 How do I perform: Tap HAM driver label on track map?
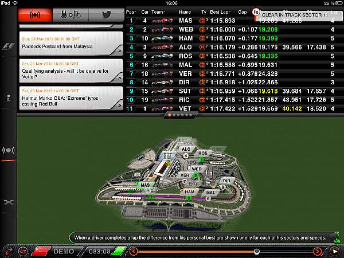[190, 192]
